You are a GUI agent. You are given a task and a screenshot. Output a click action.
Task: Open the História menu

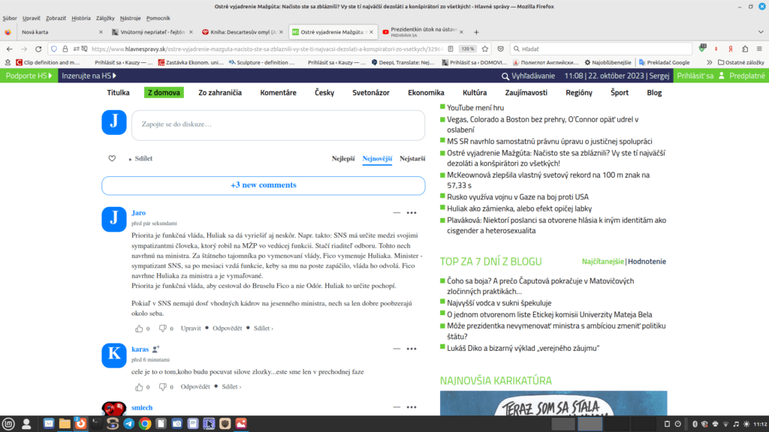(81, 18)
